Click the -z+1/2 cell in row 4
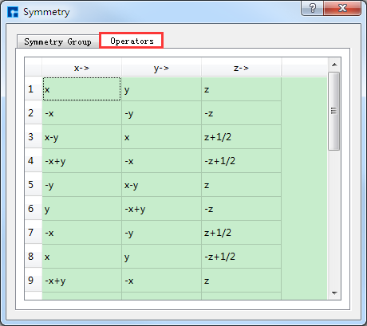367x326 pixels. (x=241, y=160)
